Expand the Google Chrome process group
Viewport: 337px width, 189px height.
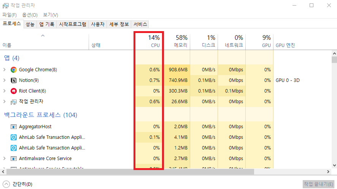coord(5,70)
